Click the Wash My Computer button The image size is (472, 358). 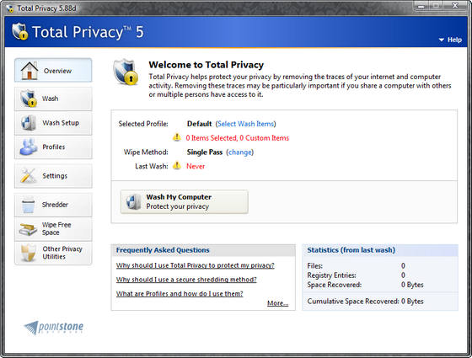pyautogui.click(x=185, y=202)
